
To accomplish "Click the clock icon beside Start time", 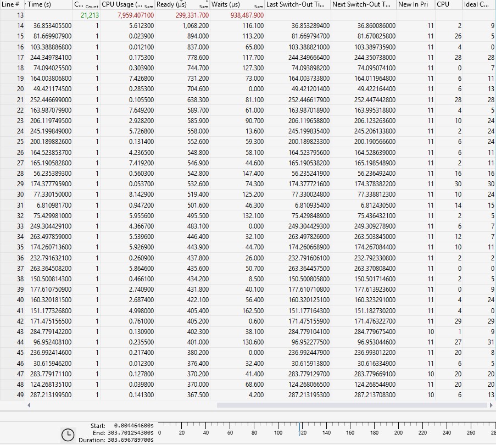I will point(68,435).
